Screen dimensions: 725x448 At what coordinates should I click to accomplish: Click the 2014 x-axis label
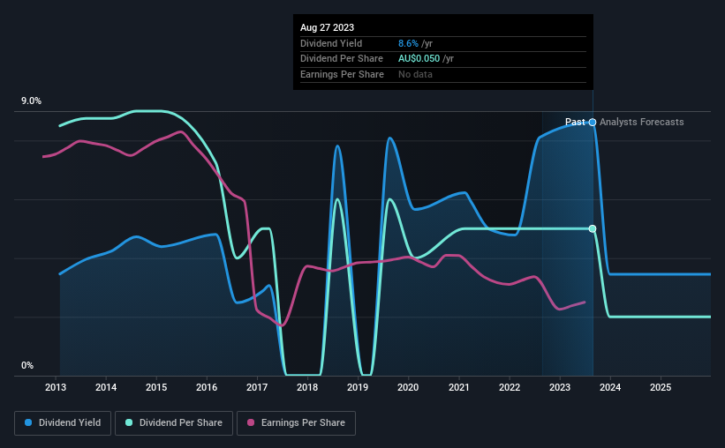[106, 387]
